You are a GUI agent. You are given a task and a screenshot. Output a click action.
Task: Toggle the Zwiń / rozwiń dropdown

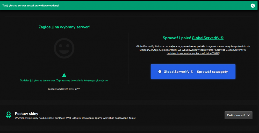tap(238, 115)
